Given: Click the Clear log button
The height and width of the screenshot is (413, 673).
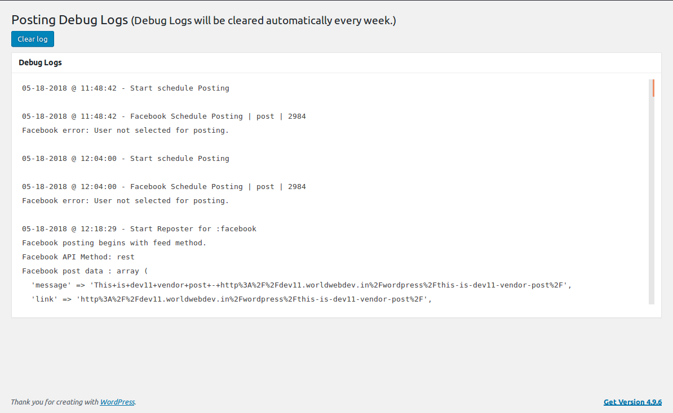Looking at the screenshot, I should pyautogui.click(x=33, y=39).
